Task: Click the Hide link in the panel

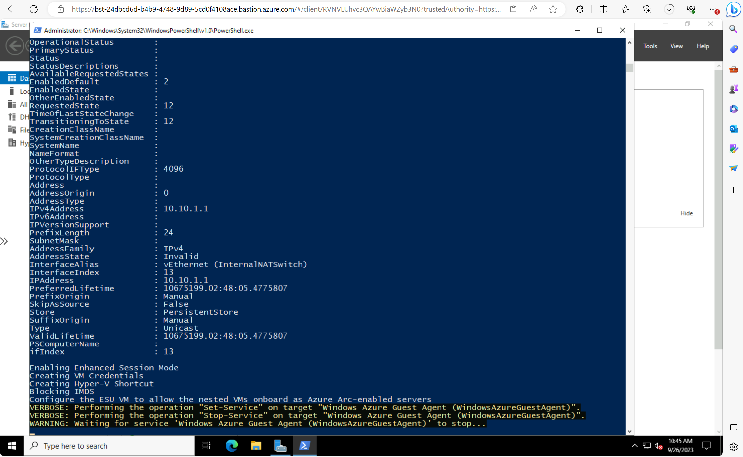Action: 686,213
